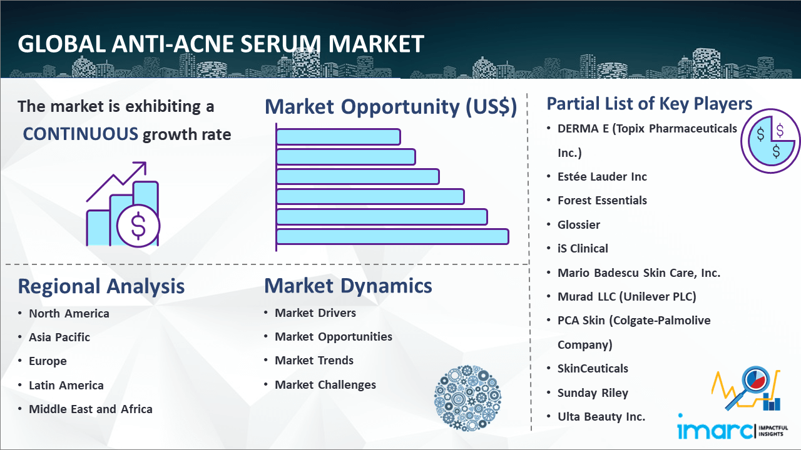The width and height of the screenshot is (801, 450).
Task: Click Market Challenges bullet item
Action: (x=325, y=385)
